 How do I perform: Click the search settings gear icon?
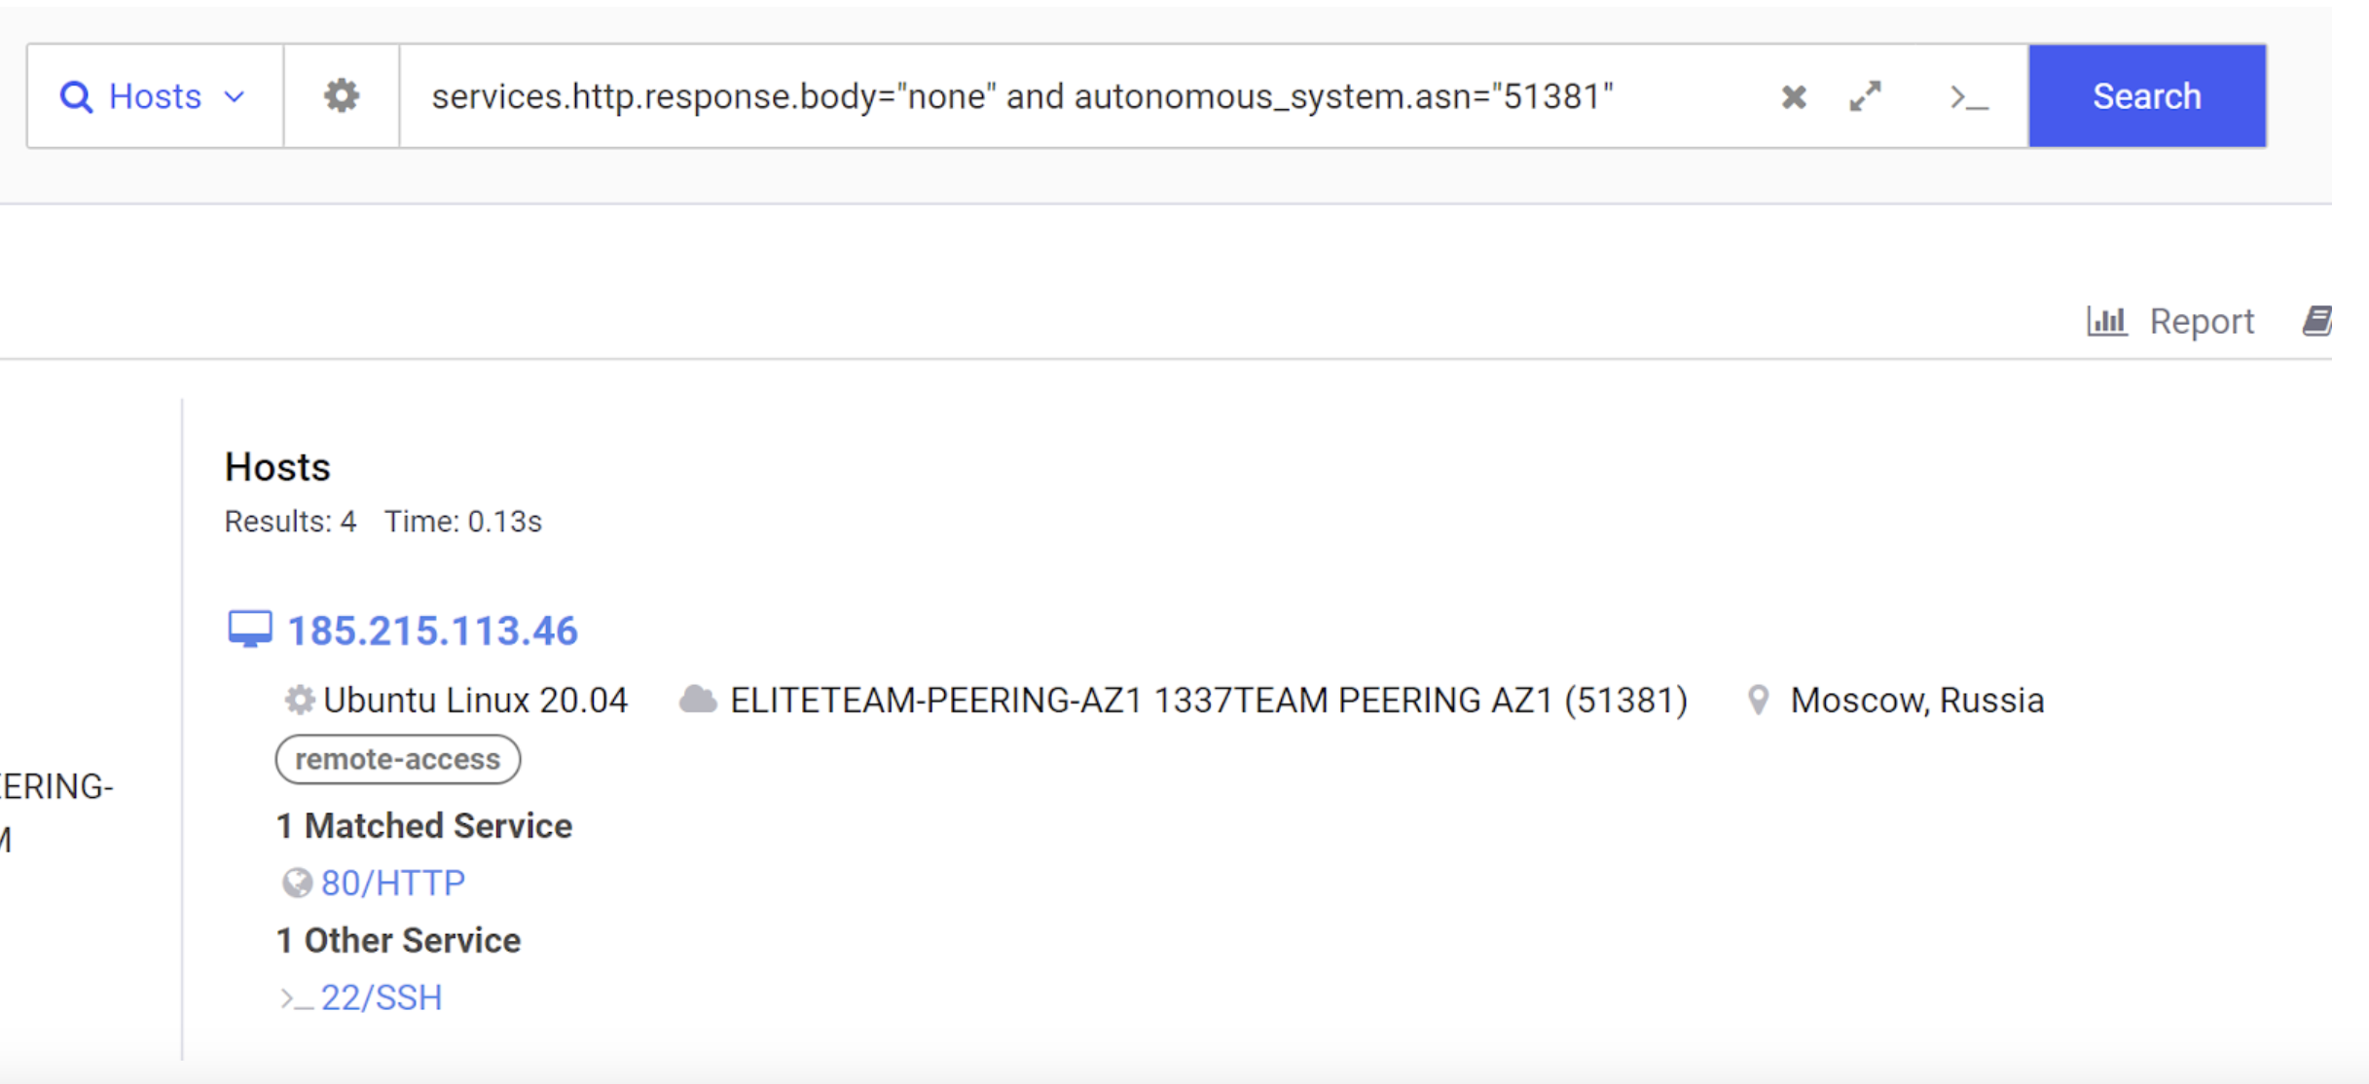(341, 96)
